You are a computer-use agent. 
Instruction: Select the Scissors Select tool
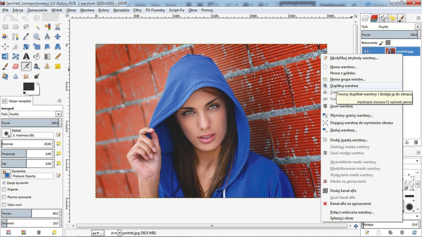58,27
